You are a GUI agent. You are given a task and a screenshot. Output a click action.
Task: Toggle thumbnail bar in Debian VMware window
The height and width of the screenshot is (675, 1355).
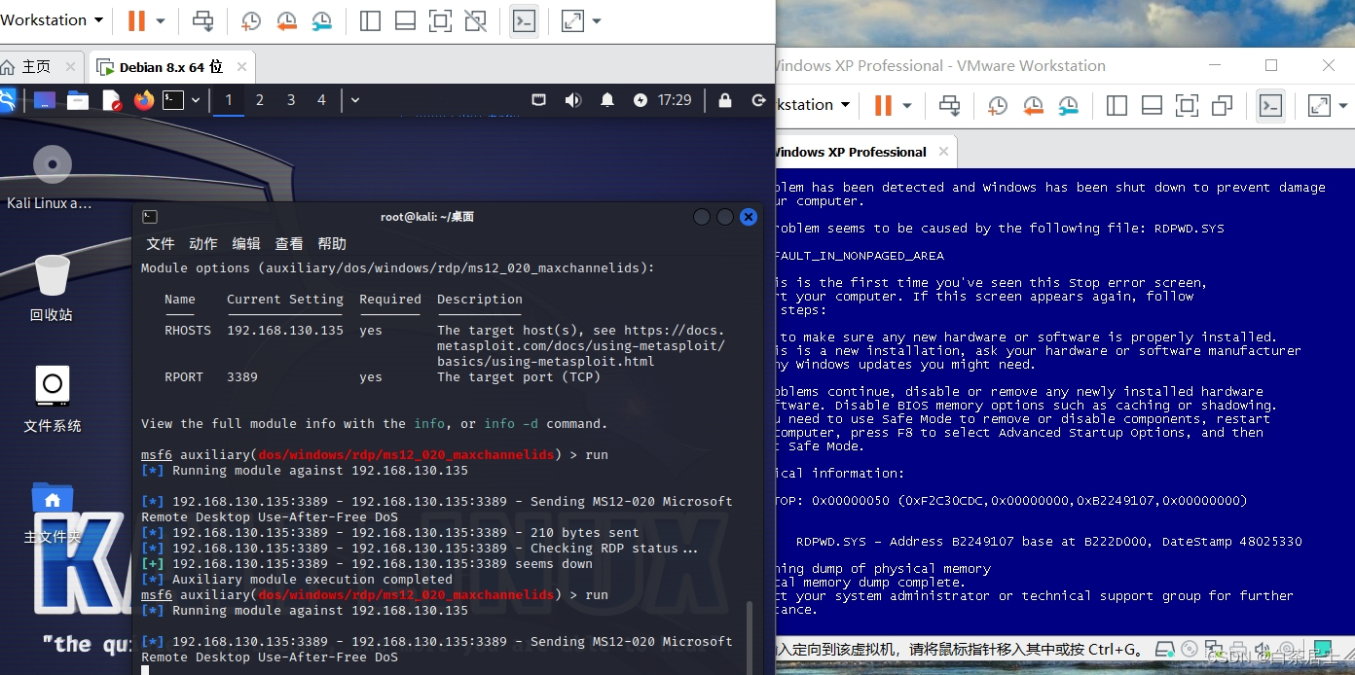pos(405,20)
